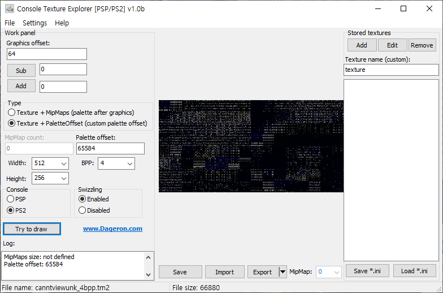Open the www.Dageron.com link
The height and width of the screenshot is (293, 443).
coord(113,229)
